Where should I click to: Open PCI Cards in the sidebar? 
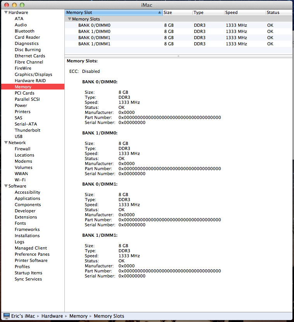[x=24, y=93]
